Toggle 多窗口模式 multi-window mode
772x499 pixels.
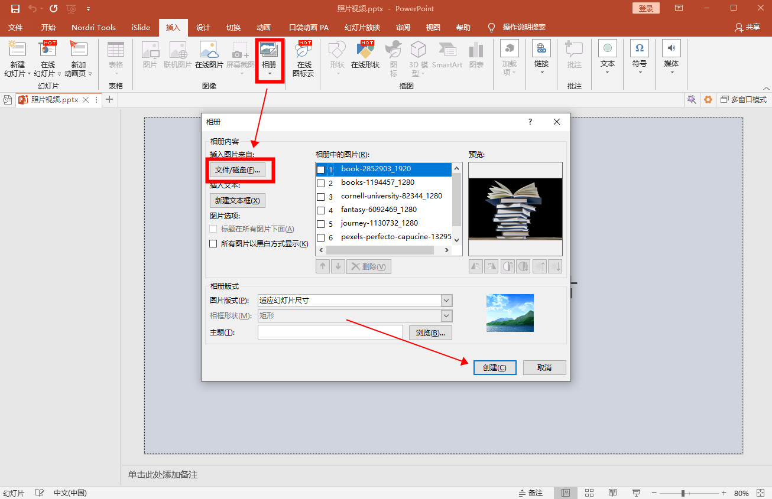(x=743, y=100)
